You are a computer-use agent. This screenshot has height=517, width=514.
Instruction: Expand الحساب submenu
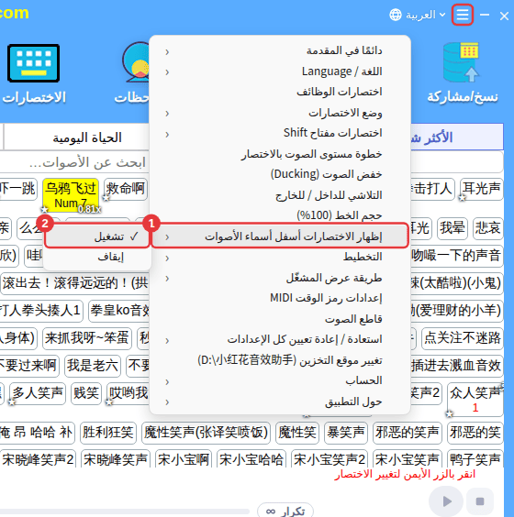tap(280, 380)
